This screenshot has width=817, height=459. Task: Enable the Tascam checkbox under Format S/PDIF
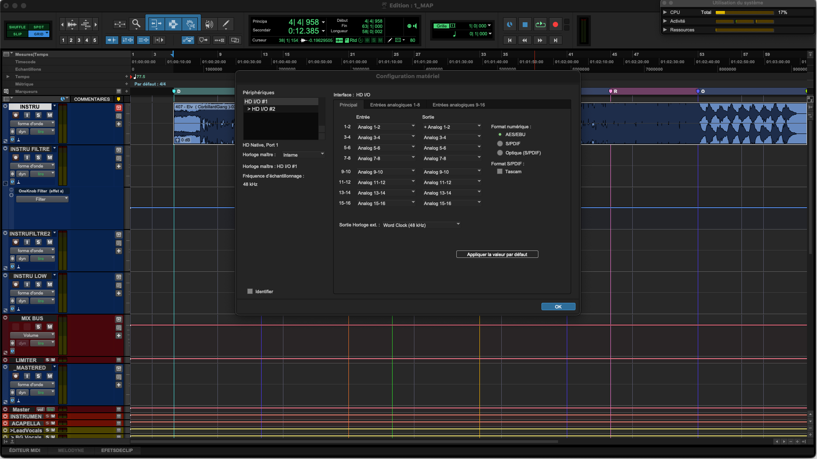point(500,171)
